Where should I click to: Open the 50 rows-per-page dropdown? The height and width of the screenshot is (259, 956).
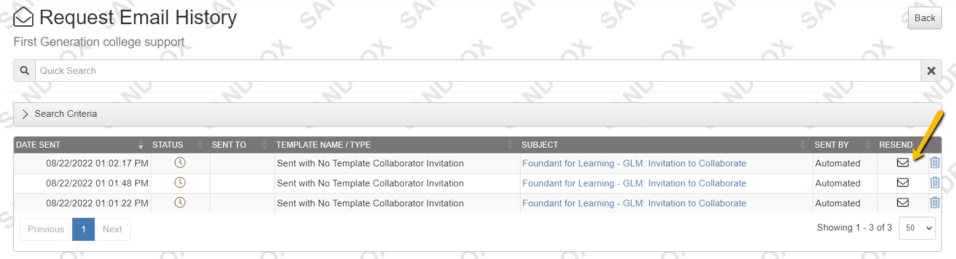917,228
